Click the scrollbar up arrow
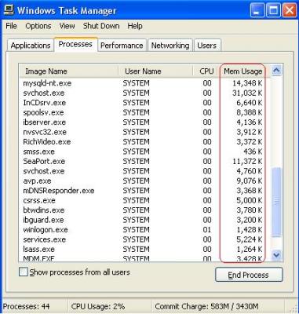This screenshot has height=314, width=299. (x=276, y=70)
